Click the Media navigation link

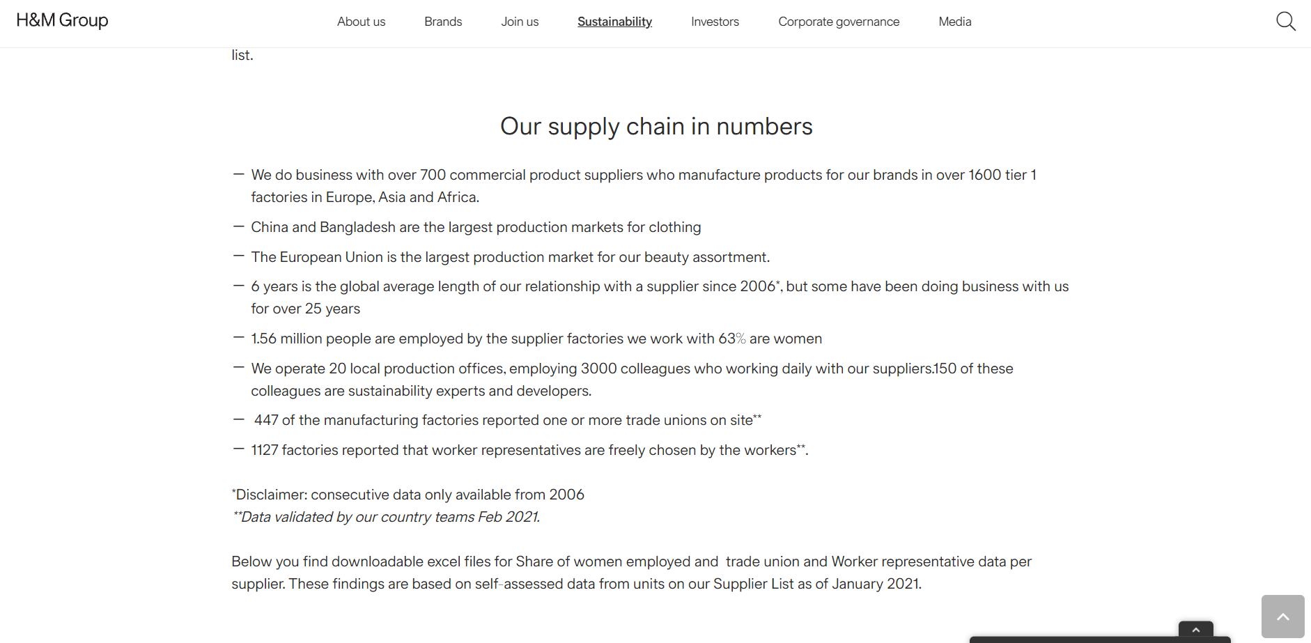[x=954, y=22]
